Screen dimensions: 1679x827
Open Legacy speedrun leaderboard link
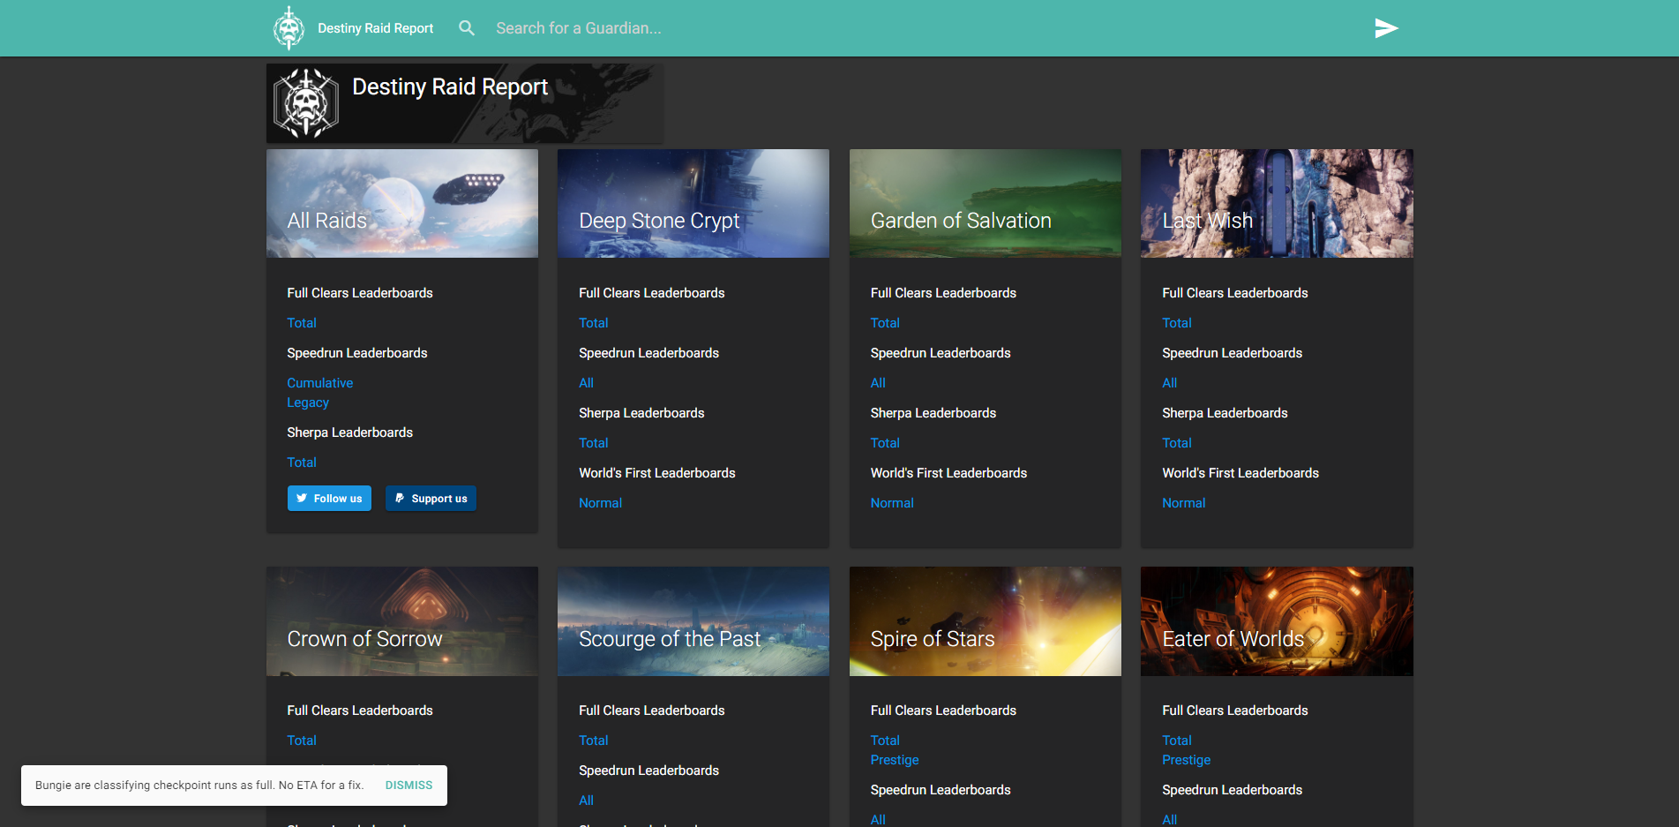pos(308,402)
